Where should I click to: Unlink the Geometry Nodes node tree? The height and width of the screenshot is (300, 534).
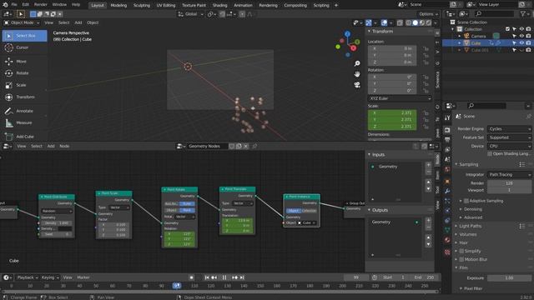(246, 147)
